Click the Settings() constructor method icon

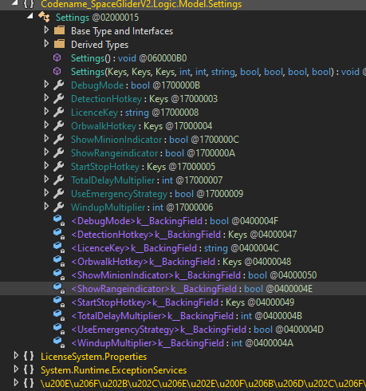coord(57,57)
